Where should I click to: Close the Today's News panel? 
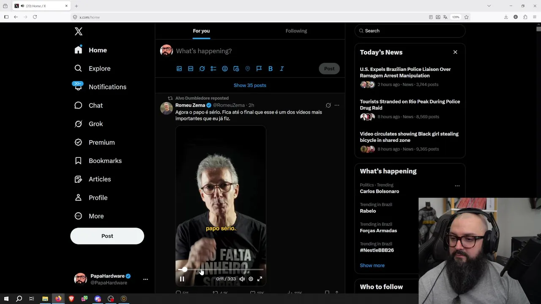click(455, 52)
